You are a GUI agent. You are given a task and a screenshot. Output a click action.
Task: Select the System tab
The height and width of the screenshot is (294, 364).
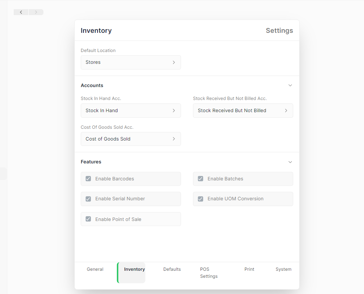tap(283, 269)
